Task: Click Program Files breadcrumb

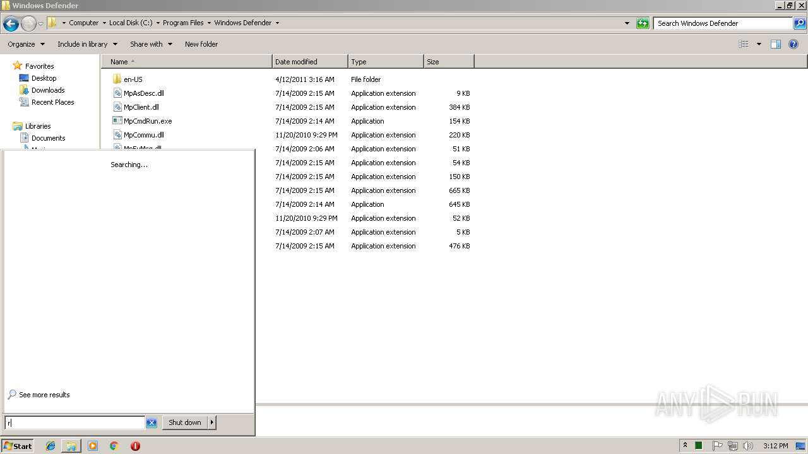Action: click(x=183, y=23)
